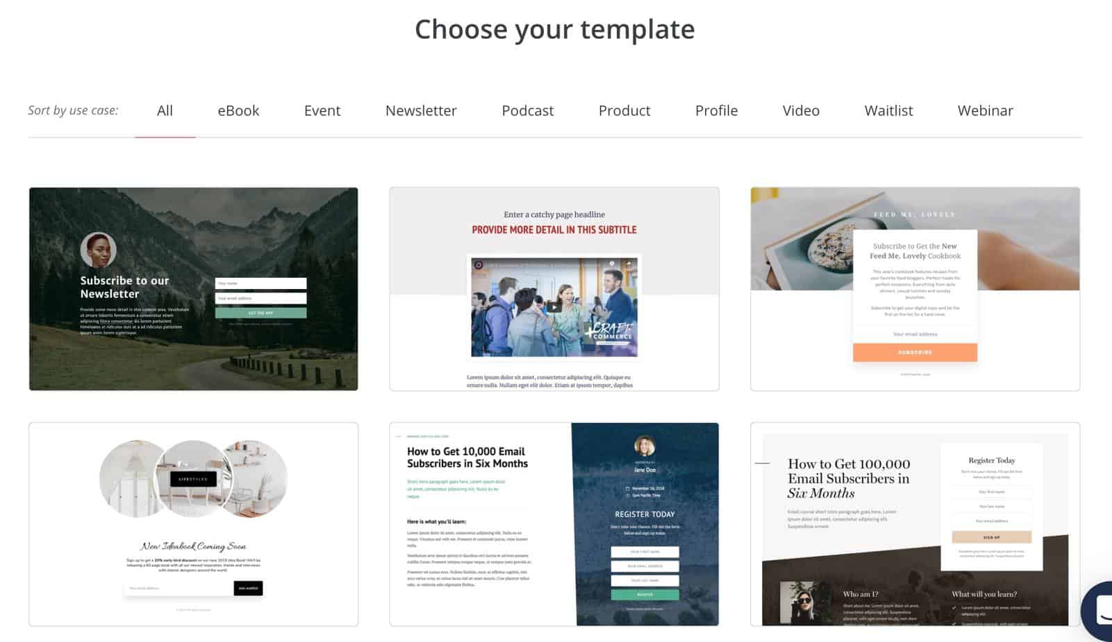
Task: Click the woman's avatar in newsletter template
Action: tap(98, 250)
